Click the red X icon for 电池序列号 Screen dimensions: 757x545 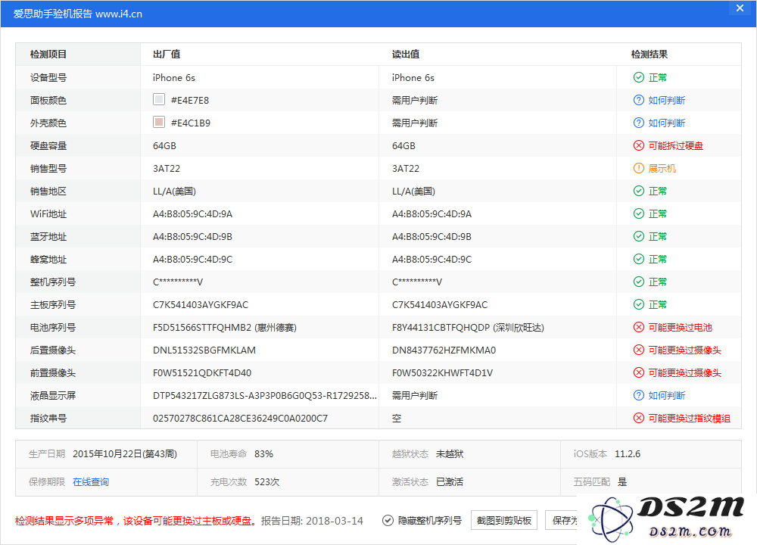pyautogui.click(x=638, y=327)
